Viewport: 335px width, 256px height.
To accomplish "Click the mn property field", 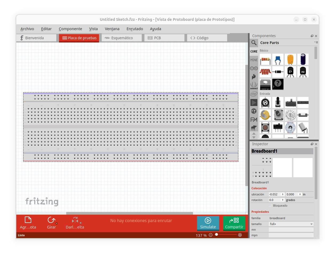I will pos(291,230).
